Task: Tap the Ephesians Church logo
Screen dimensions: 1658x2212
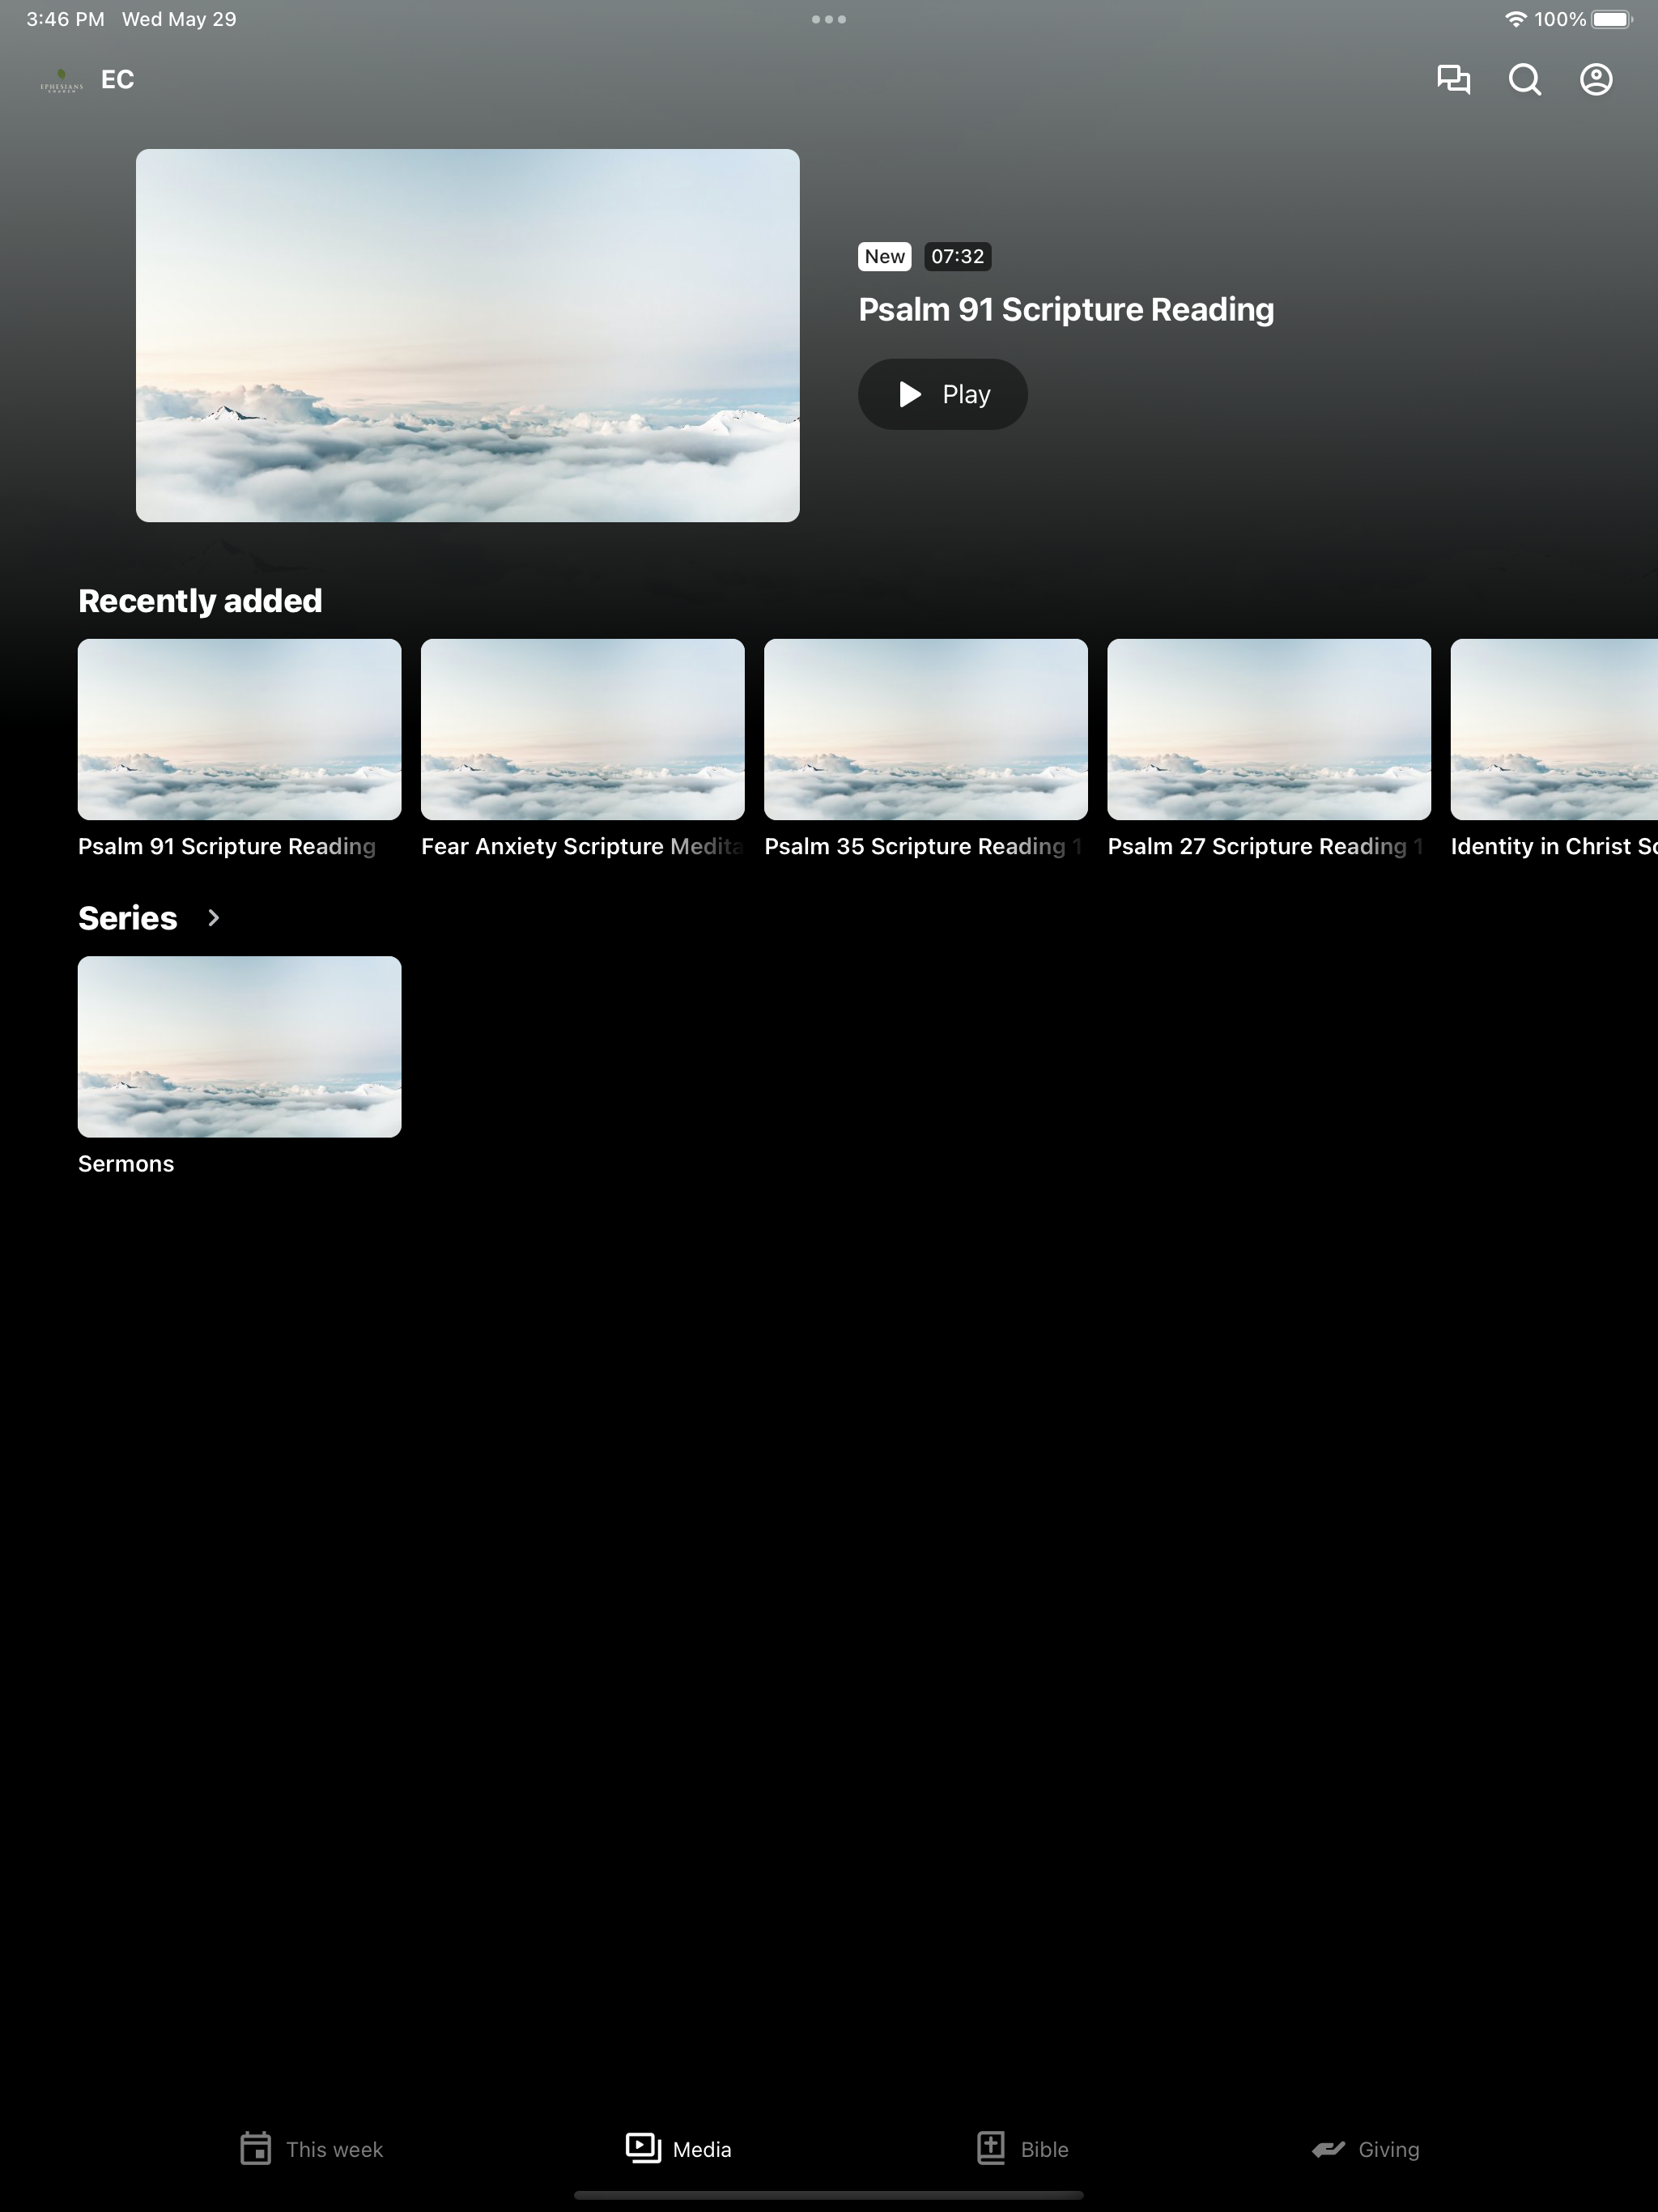Action: (62, 80)
